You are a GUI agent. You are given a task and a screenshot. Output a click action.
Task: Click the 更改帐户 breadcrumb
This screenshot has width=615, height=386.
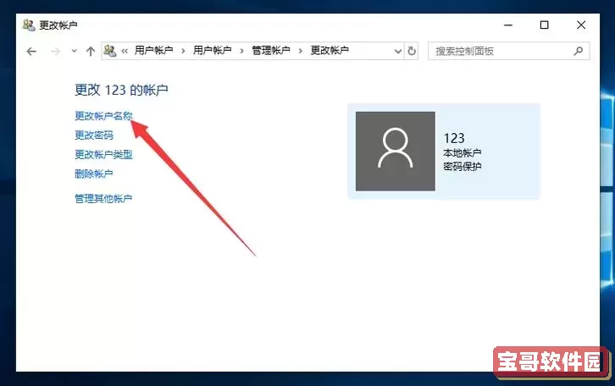pos(330,51)
